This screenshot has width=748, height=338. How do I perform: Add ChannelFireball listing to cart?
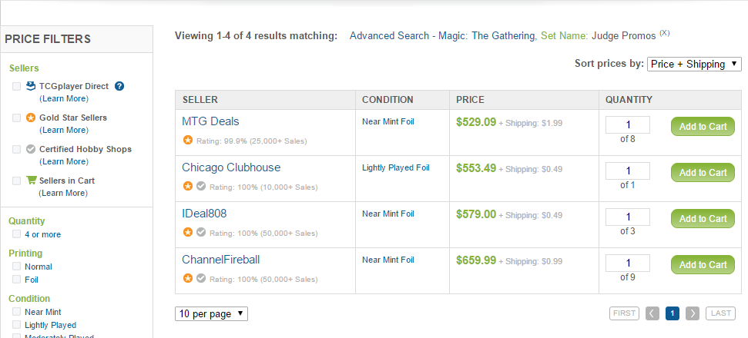pos(703,265)
